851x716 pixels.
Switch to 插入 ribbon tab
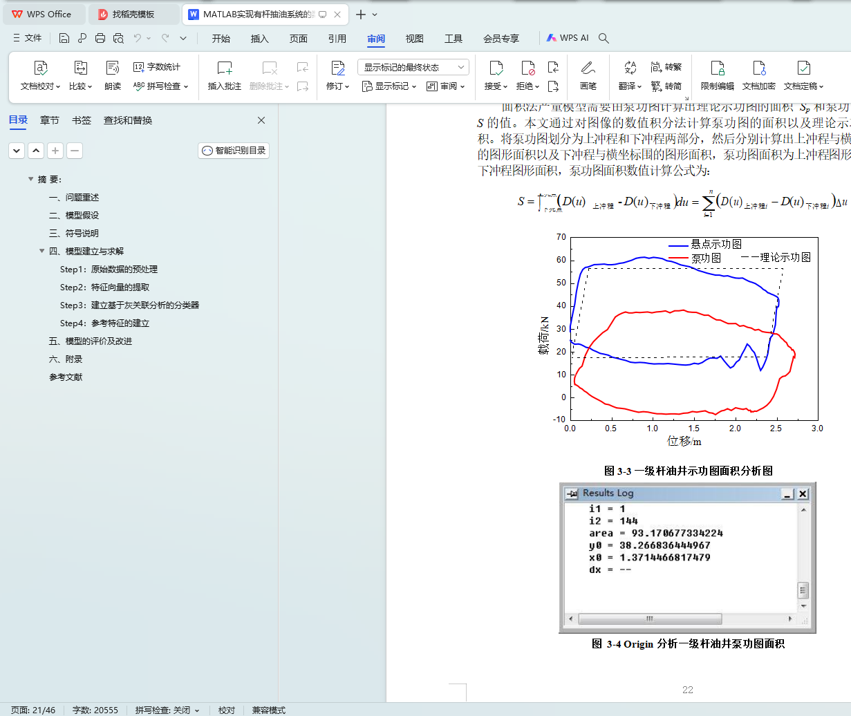point(260,39)
